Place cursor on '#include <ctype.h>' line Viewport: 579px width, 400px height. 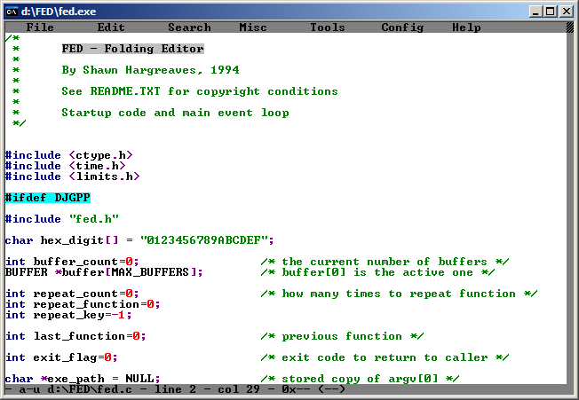[65, 155]
